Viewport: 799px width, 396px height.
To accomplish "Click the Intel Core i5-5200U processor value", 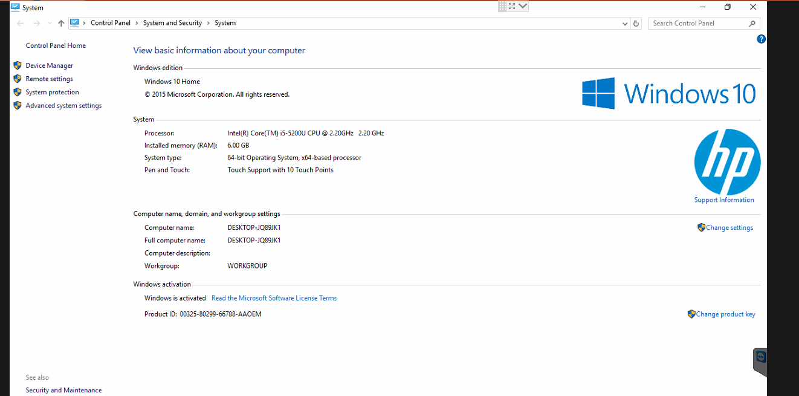I will click(306, 133).
